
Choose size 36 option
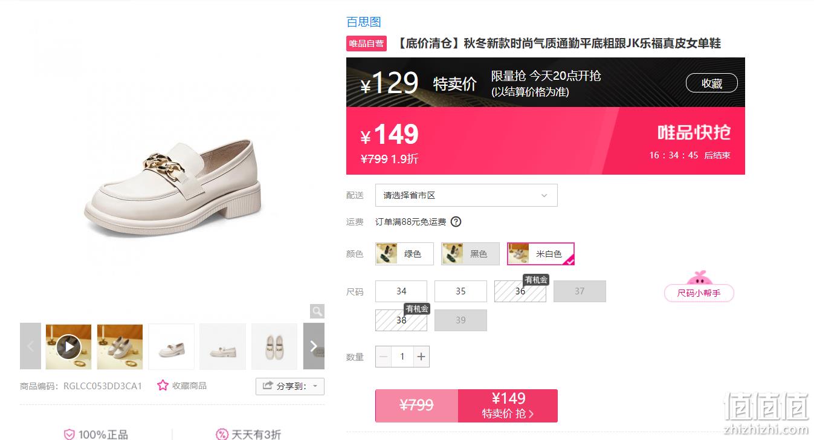520,291
